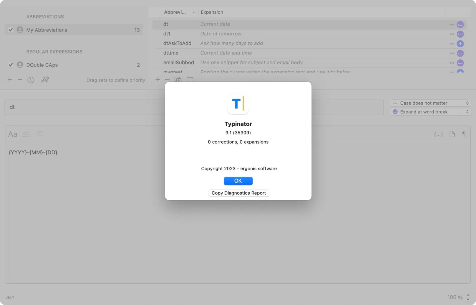
Task: Click case tilde icon in dt row
Action: click(452, 24)
